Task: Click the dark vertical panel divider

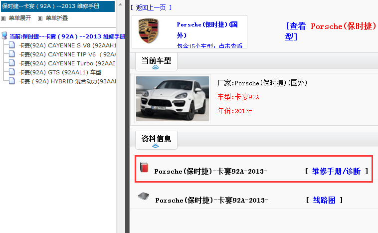Action: coord(128,117)
